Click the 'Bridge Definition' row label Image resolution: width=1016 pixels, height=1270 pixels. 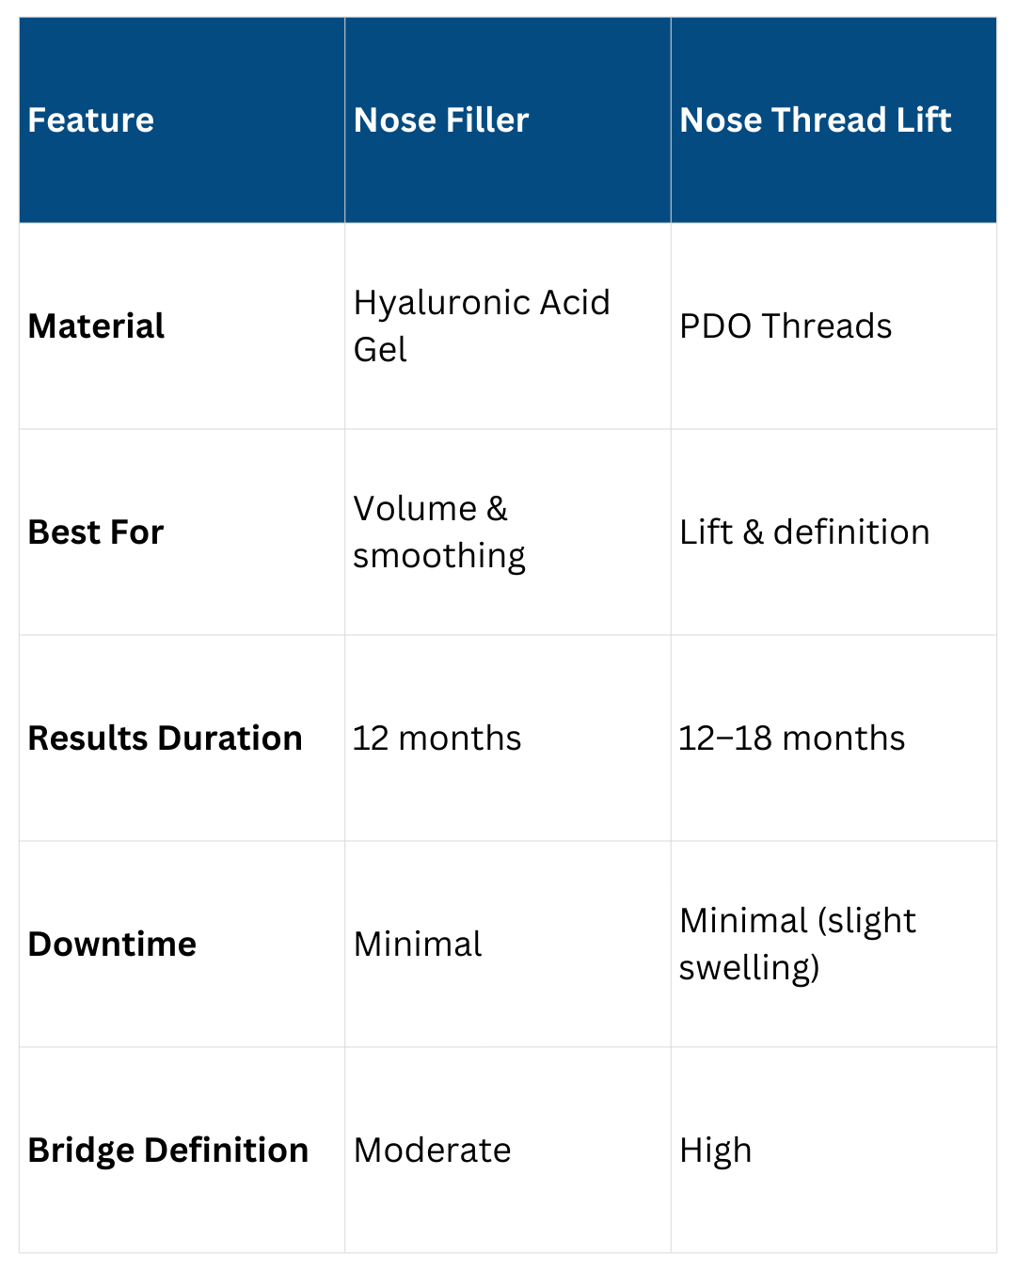pyautogui.click(x=168, y=1151)
